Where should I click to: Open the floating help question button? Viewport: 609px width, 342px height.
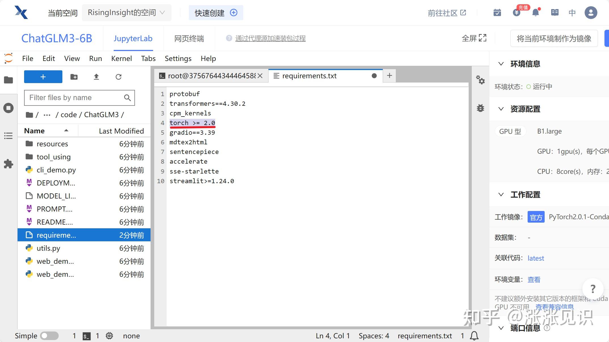[593, 289]
